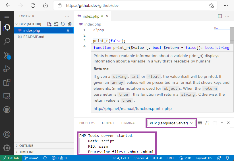This screenshot has height=161, width=234.
Task: Open the Extensions view
Action: [7, 82]
